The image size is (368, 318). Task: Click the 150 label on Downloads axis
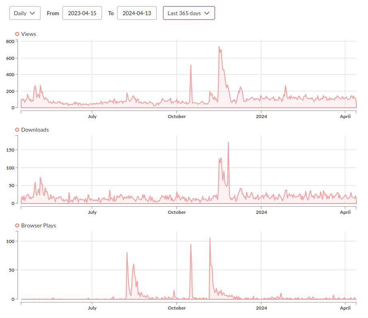[10, 150]
